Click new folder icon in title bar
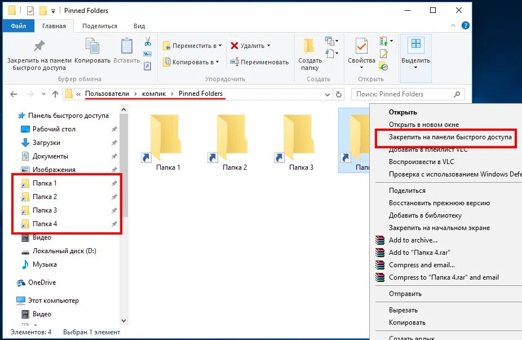 [43, 11]
